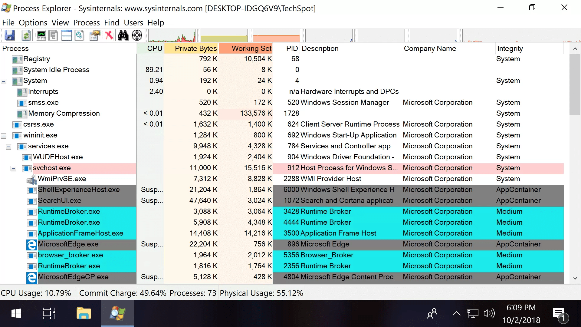Click the View DLLs/Handles toolbar icon
This screenshot has width=581, height=327.
tap(79, 35)
